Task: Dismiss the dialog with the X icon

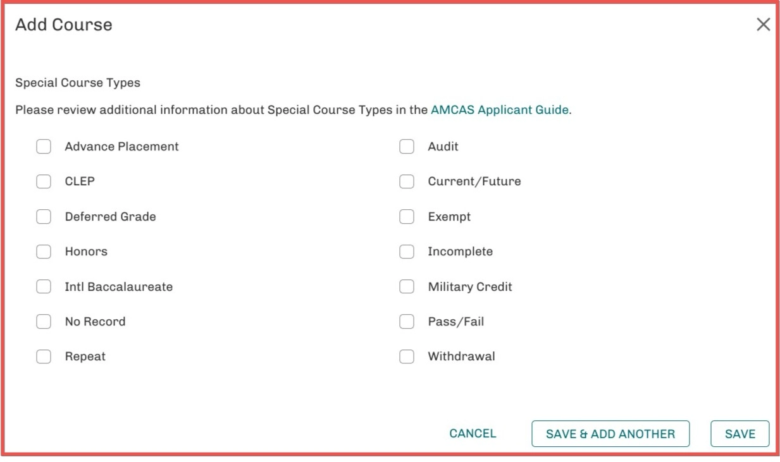Action: [763, 25]
